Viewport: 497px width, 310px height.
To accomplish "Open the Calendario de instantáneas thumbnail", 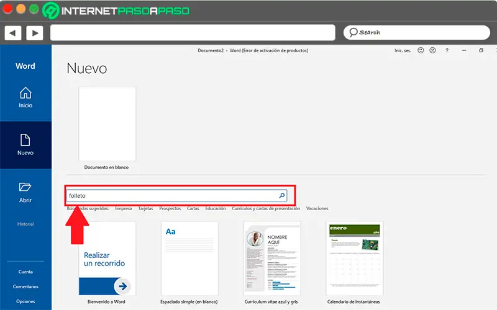I will [354, 259].
